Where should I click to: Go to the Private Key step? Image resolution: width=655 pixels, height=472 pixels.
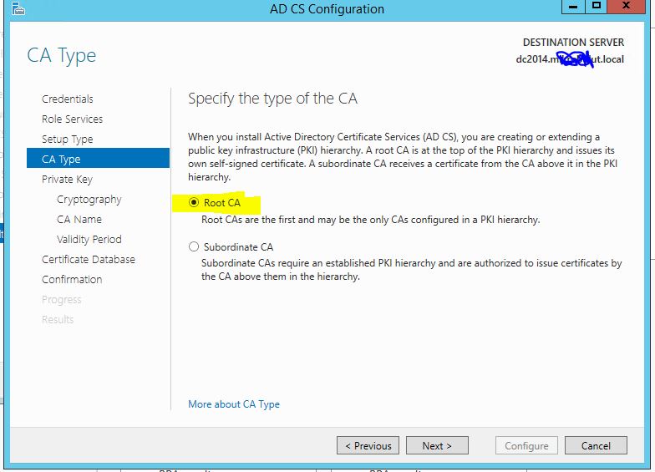pyautogui.click(x=67, y=179)
